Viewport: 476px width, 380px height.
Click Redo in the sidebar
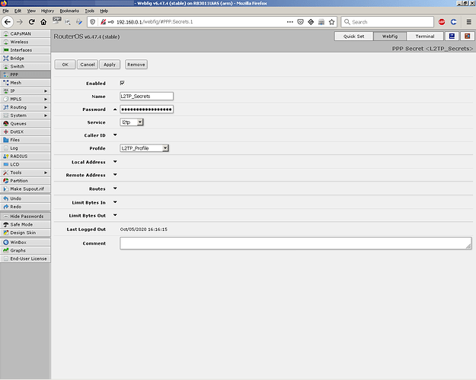pyautogui.click(x=25, y=207)
